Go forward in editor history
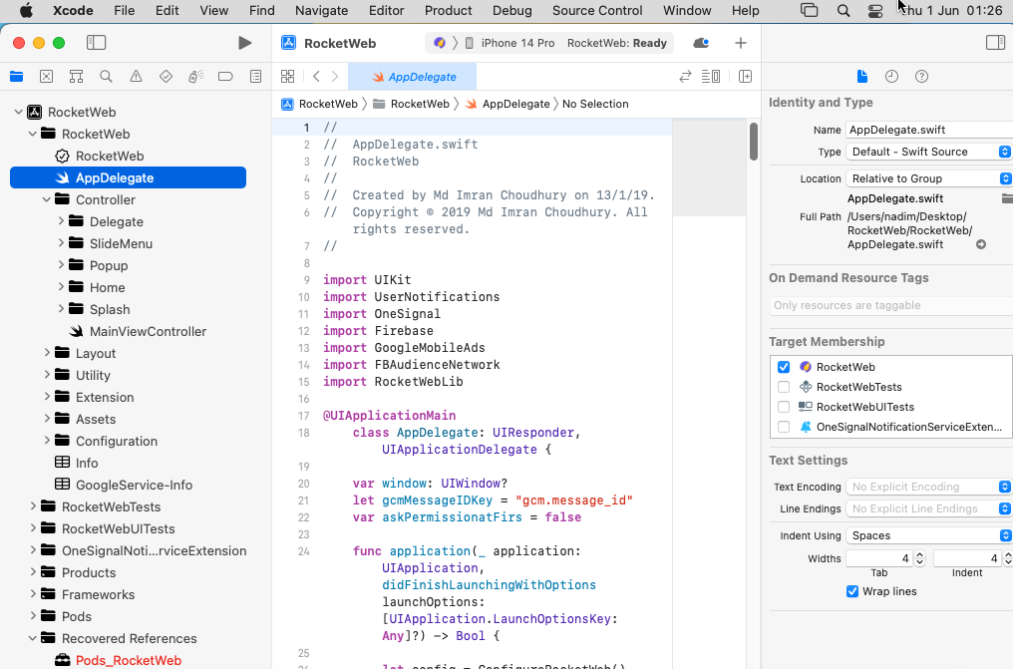The width and height of the screenshot is (1013, 669). point(335,76)
